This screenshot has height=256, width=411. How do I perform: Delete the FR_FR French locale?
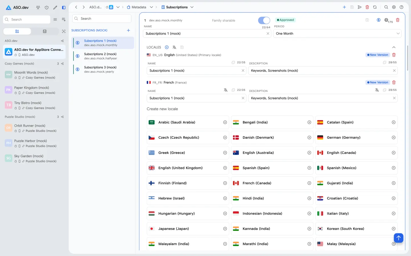(x=394, y=82)
